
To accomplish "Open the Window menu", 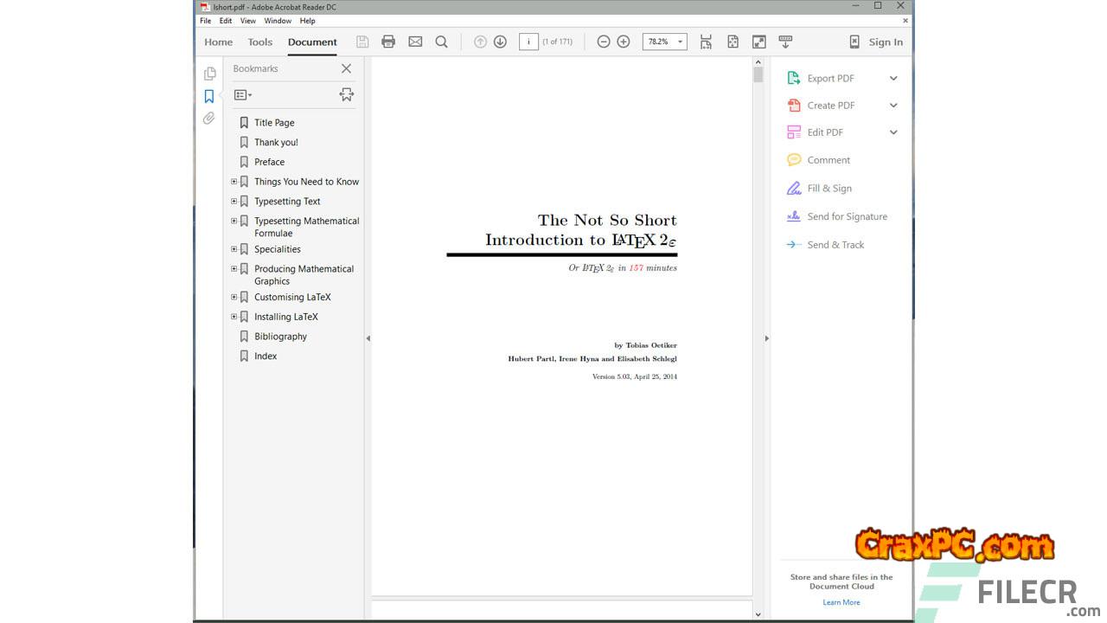I will point(278,21).
